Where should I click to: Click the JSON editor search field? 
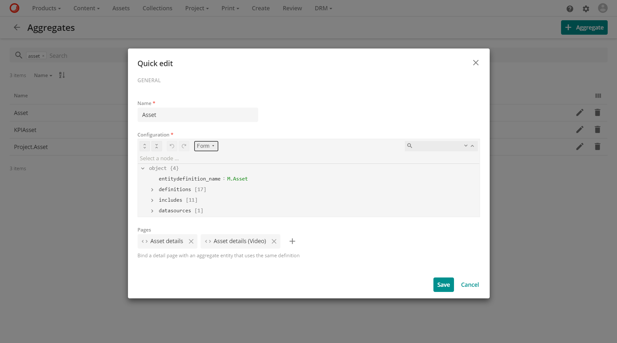tap(437, 146)
